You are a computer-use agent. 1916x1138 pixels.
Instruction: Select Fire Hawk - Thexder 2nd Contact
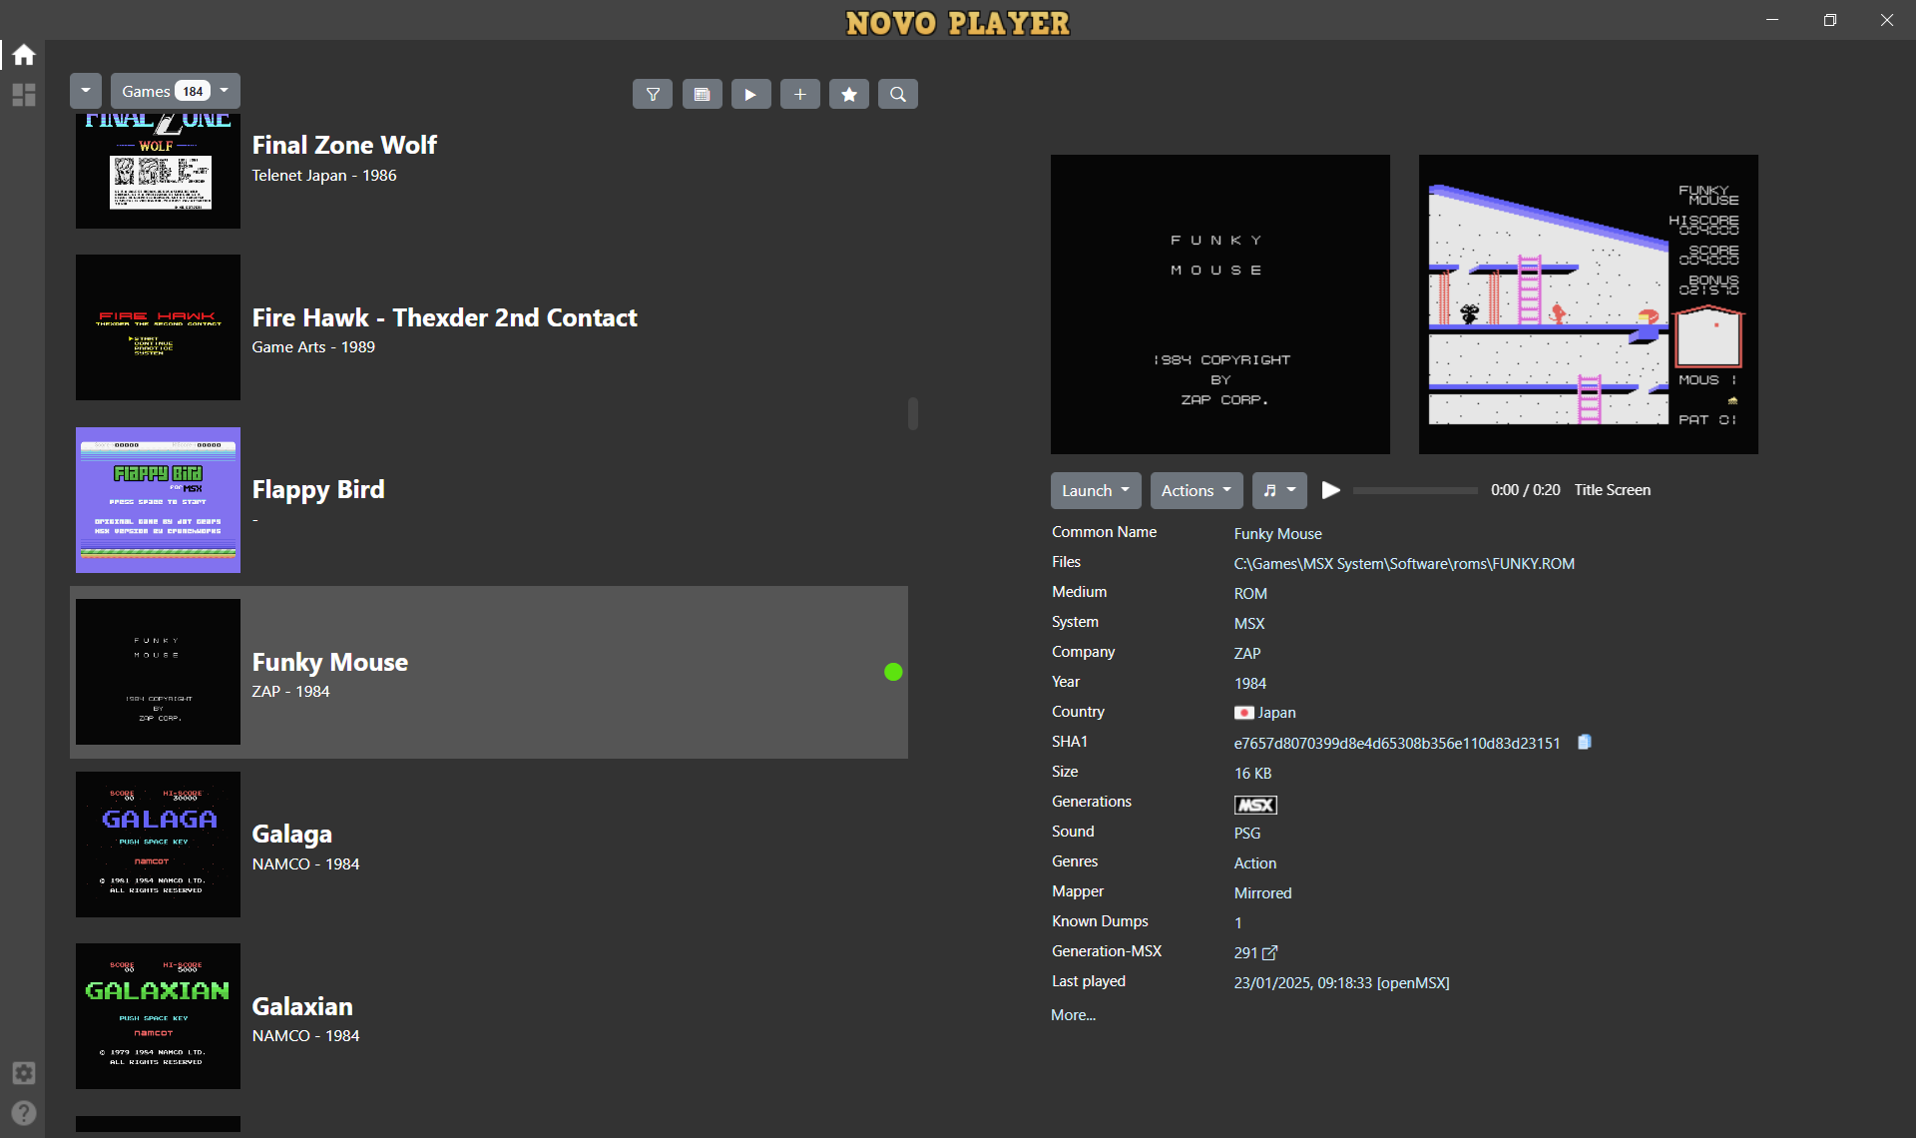(489, 327)
